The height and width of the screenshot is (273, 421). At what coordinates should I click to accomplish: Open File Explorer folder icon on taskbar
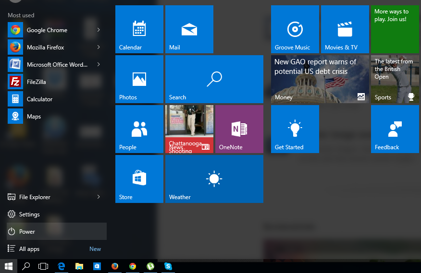coord(79,266)
